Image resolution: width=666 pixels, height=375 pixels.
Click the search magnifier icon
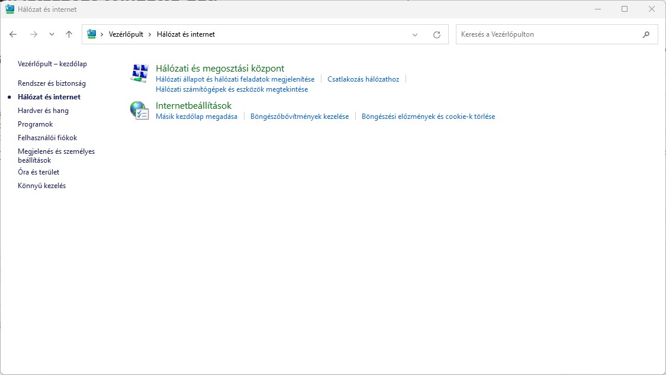(646, 34)
